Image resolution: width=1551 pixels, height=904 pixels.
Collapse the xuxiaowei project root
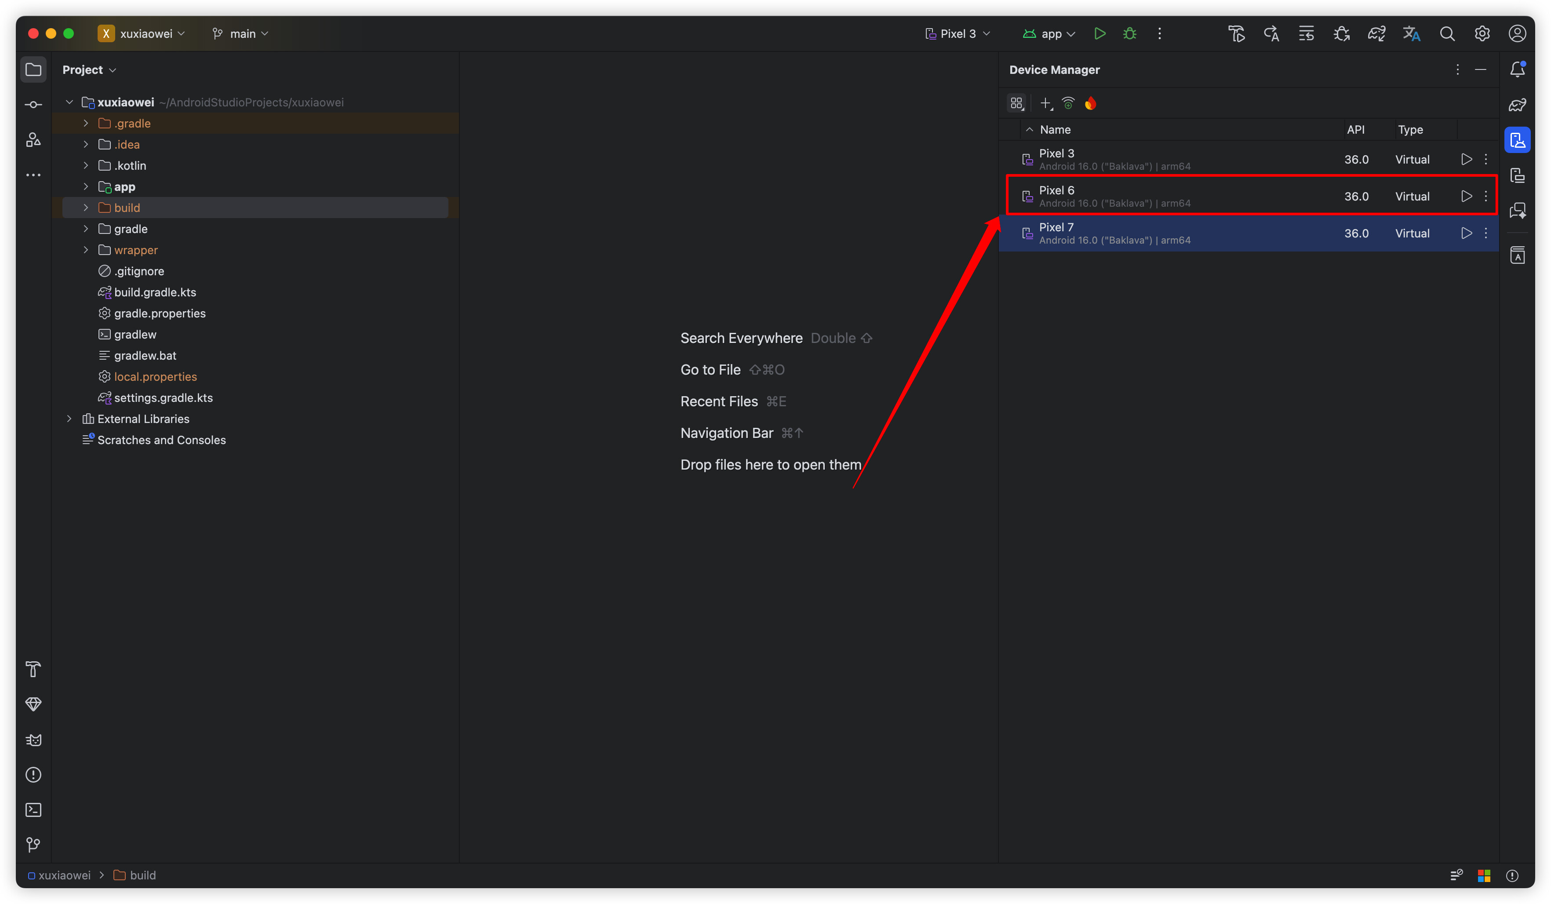[x=69, y=102]
